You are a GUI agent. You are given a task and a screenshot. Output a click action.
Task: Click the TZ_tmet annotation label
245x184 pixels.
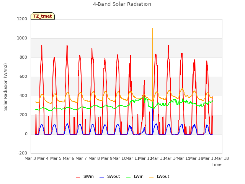(x=42, y=16)
